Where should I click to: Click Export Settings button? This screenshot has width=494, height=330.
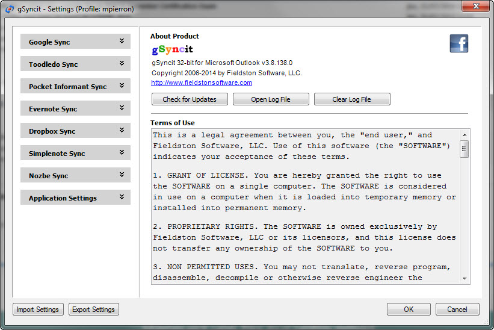point(94,310)
